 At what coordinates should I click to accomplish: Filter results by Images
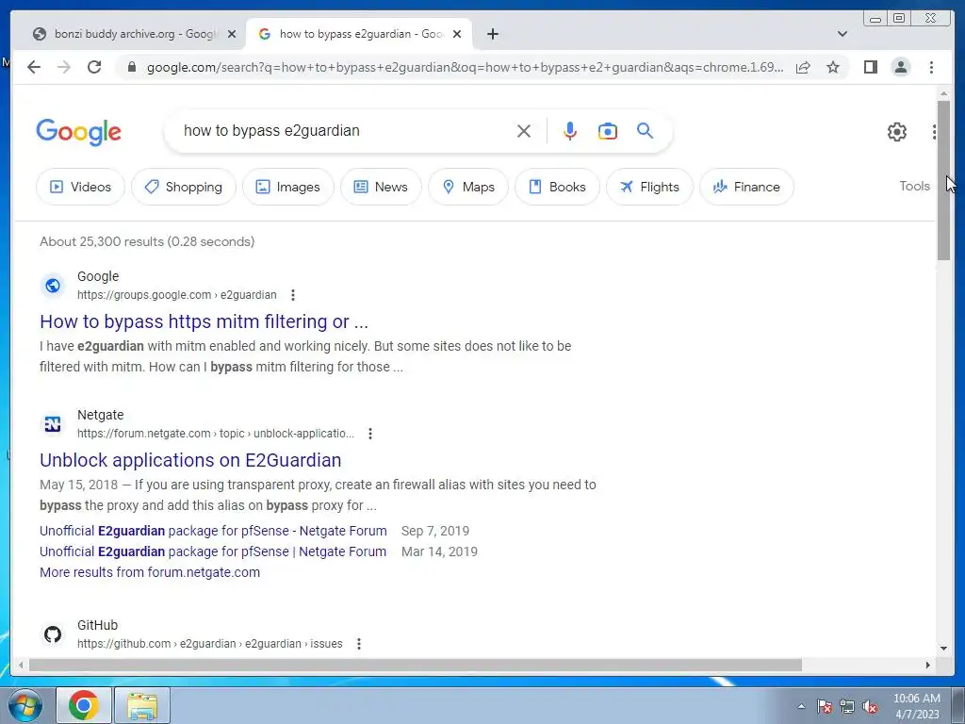tap(288, 187)
